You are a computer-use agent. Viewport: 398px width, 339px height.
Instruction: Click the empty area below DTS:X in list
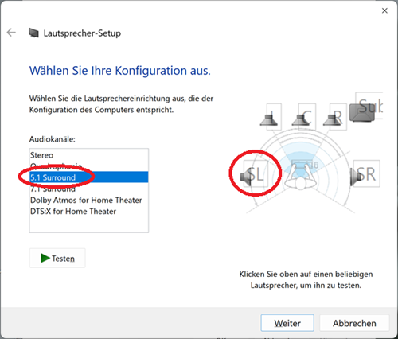point(88,224)
